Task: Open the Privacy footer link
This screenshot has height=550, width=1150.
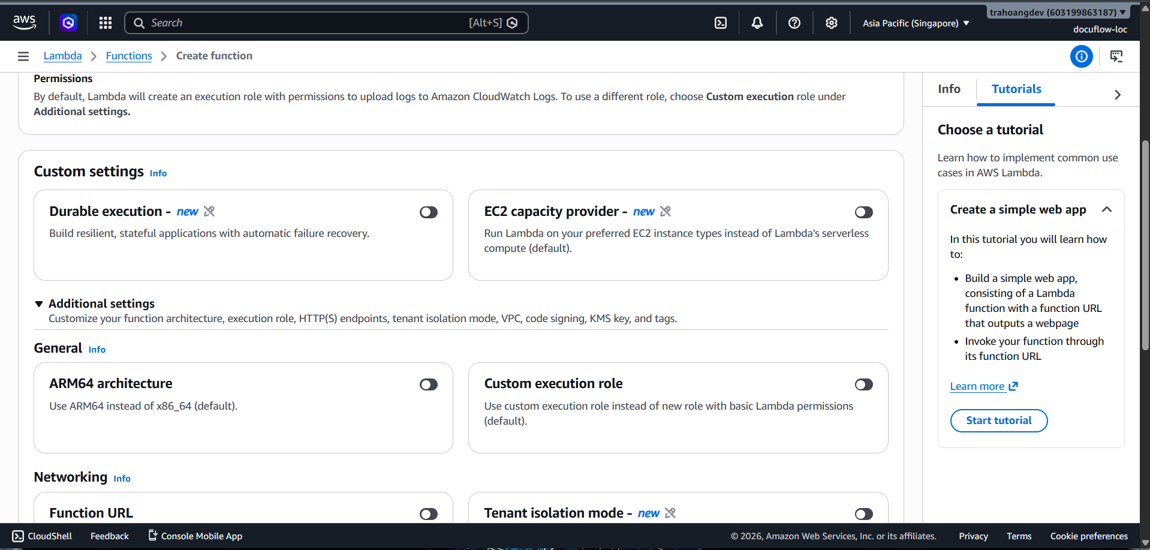Action: [x=973, y=536]
